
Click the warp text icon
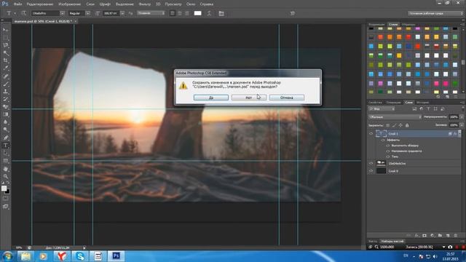coord(209,13)
